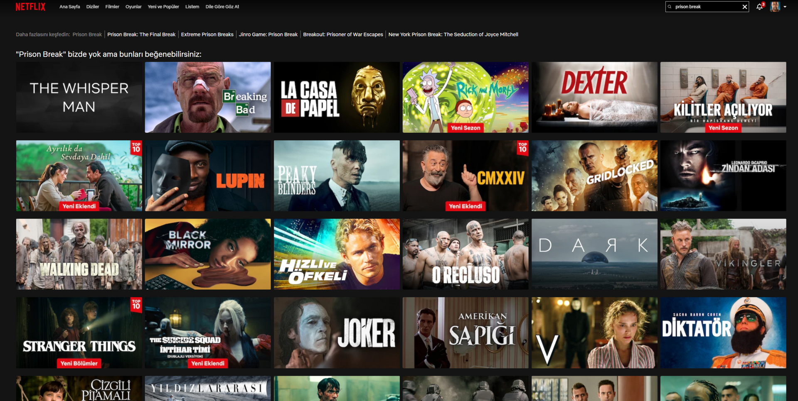Select Breakout: Prisoner of War Escapes link
Image resolution: width=798 pixels, height=401 pixels.
[x=343, y=34]
